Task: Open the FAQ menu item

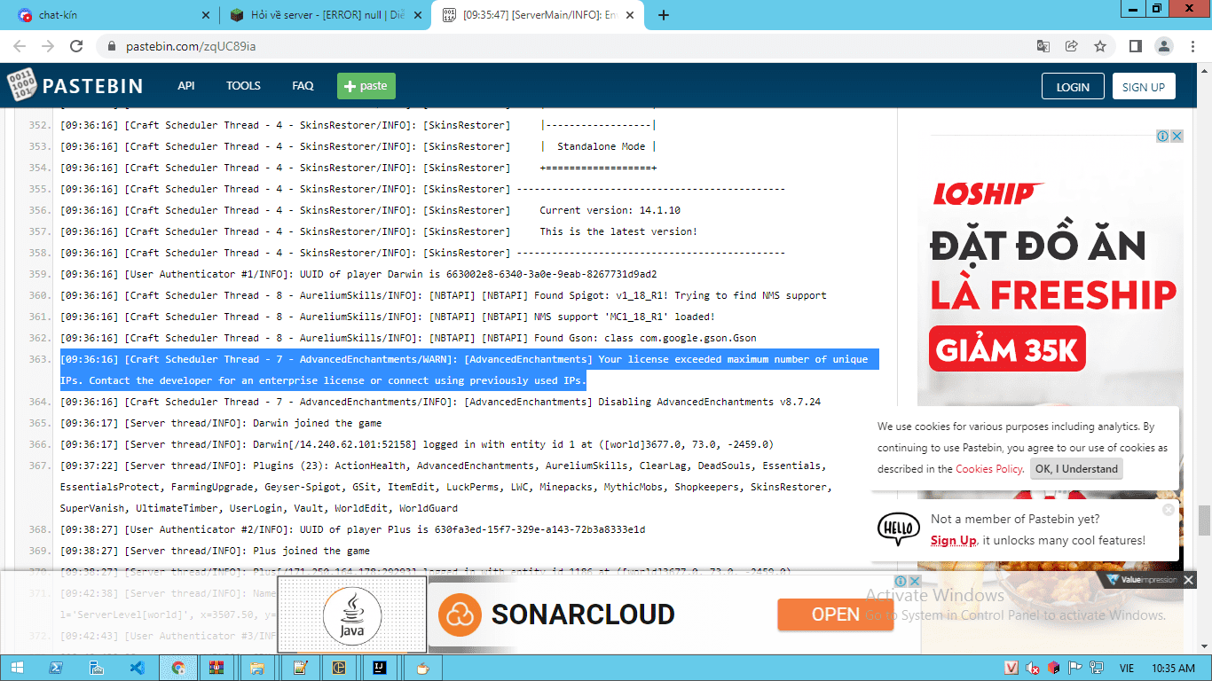Action: [x=303, y=86]
